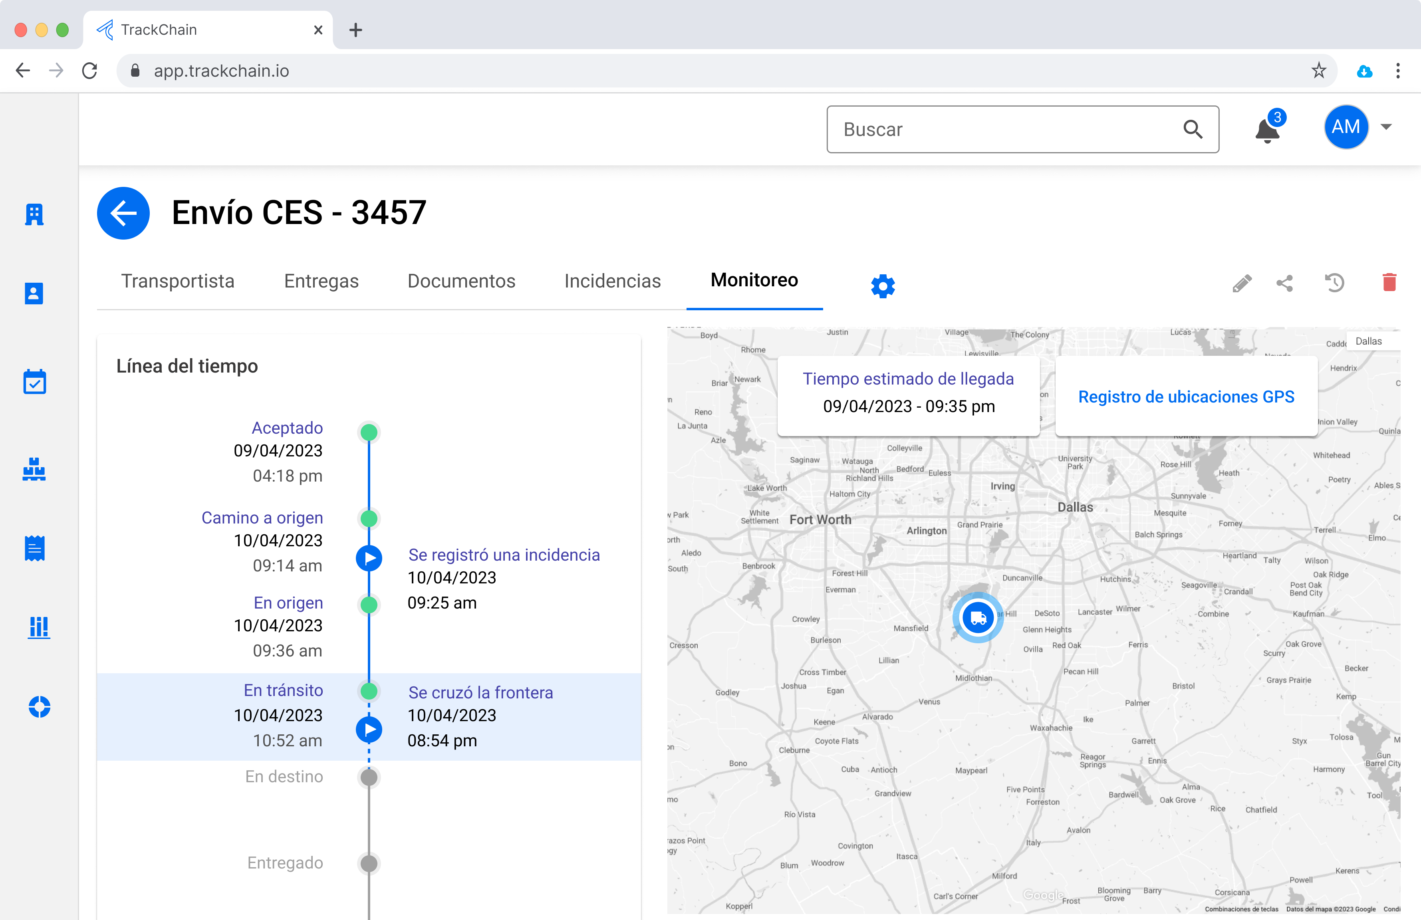
Task: Open the calendar check sidebar icon
Action: (35, 382)
